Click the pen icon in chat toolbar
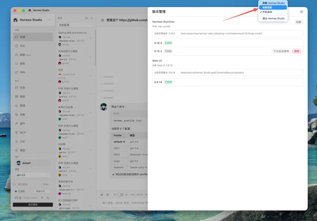The height and width of the screenshot is (221, 317). tap(126, 194)
